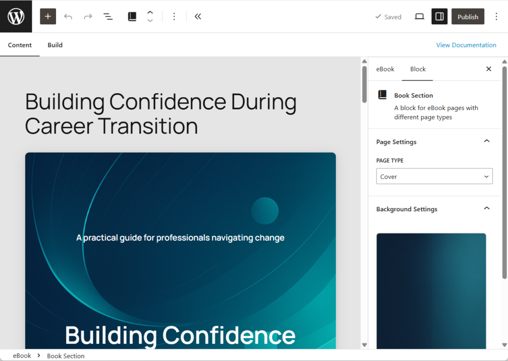Screen dimensions: 508x361
Task: Open block toolbar more options menu
Action: click(x=174, y=16)
